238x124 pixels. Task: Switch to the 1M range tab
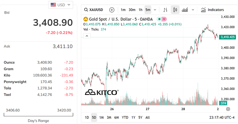pos(101,118)
